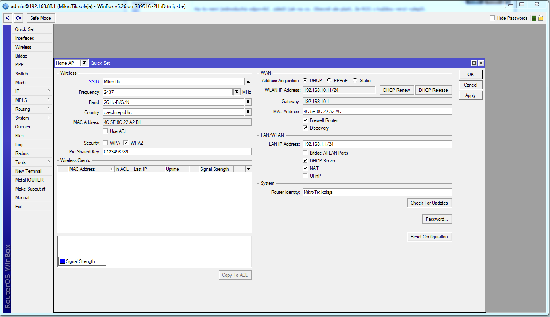Click the green status square indicator
Image resolution: width=550 pixels, height=317 pixels.
[534, 18]
